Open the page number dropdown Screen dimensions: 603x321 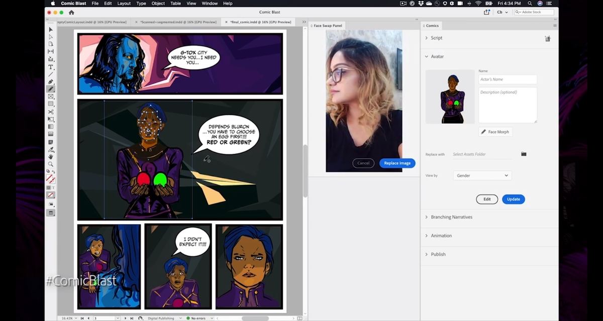(x=118, y=318)
